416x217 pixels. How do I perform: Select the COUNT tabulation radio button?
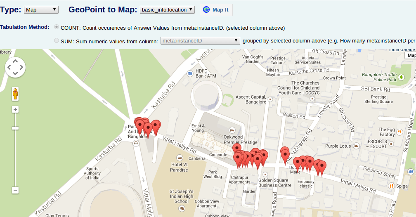pos(56,27)
